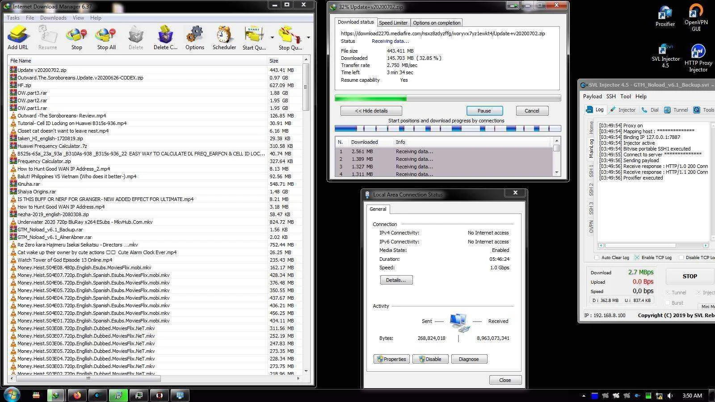Open the Start Queue dropdown arrow
Screen dimensions: 715x402
[x=272, y=38]
